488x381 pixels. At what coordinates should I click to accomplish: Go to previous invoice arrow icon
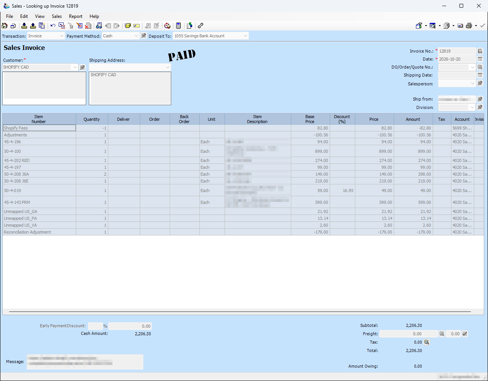(108, 26)
